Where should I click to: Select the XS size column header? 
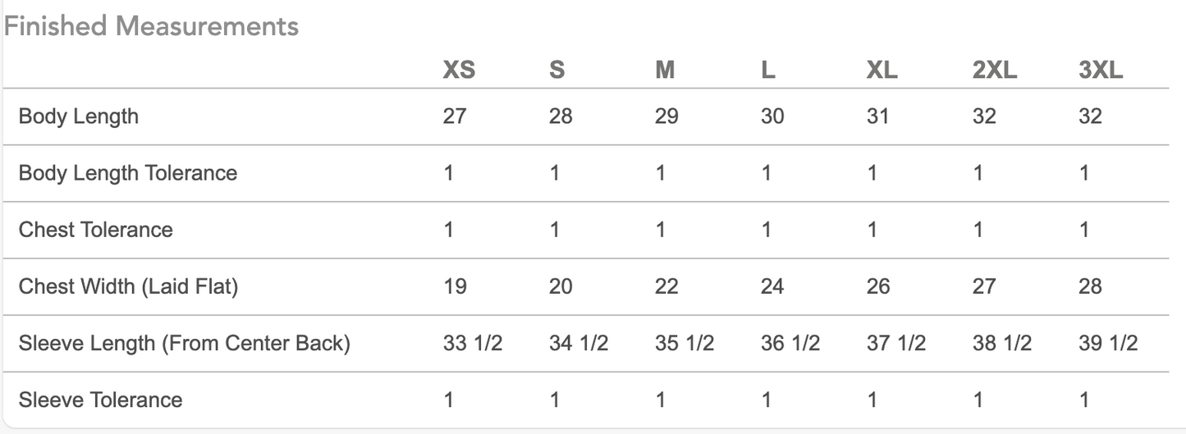coord(459,71)
